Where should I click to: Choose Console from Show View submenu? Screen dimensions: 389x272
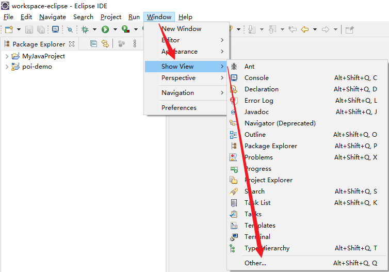(256, 78)
